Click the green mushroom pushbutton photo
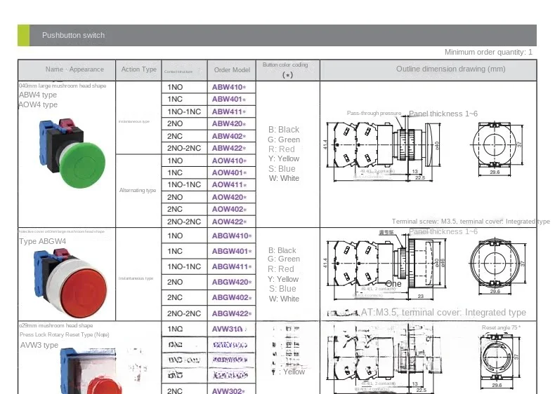Image resolution: width=555 pixels, height=394 pixels. click(x=72, y=153)
